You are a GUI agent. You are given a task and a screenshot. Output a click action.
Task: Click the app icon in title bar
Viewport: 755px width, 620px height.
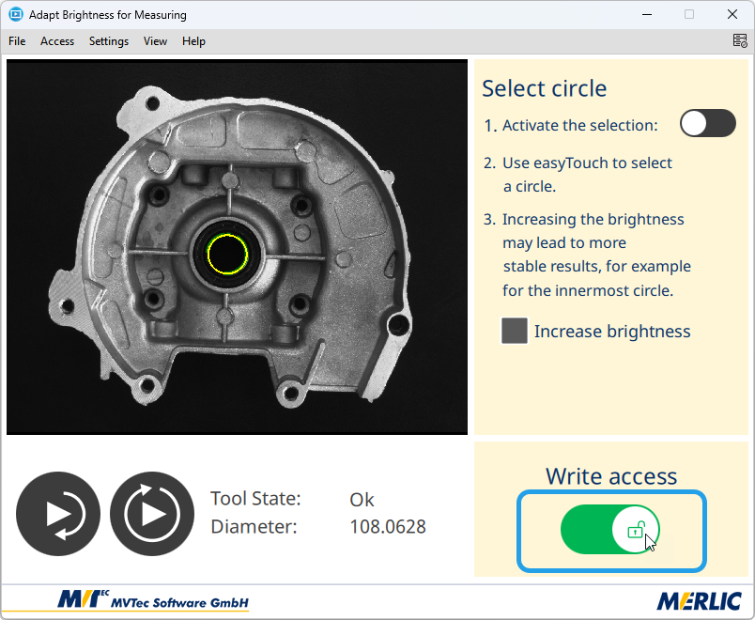[15, 15]
